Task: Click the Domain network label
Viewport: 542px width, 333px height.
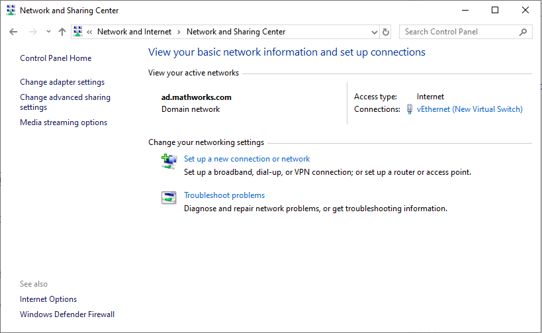Action: click(x=191, y=109)
